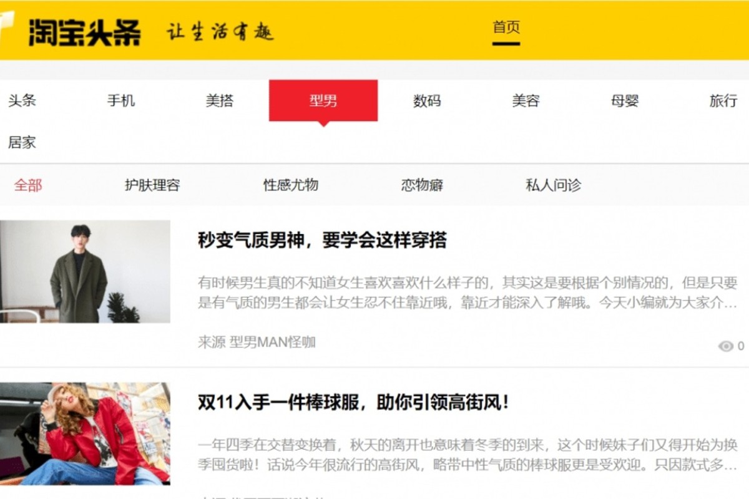Select the highlighted 型男 tab
Viewport: 749px width, 499px height.
323,100
